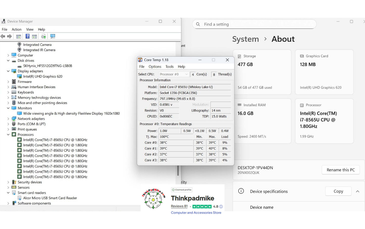Click the Find a setting search field
Image resolution: width=365 pixels, height=229 pixels.
point(255,24)
